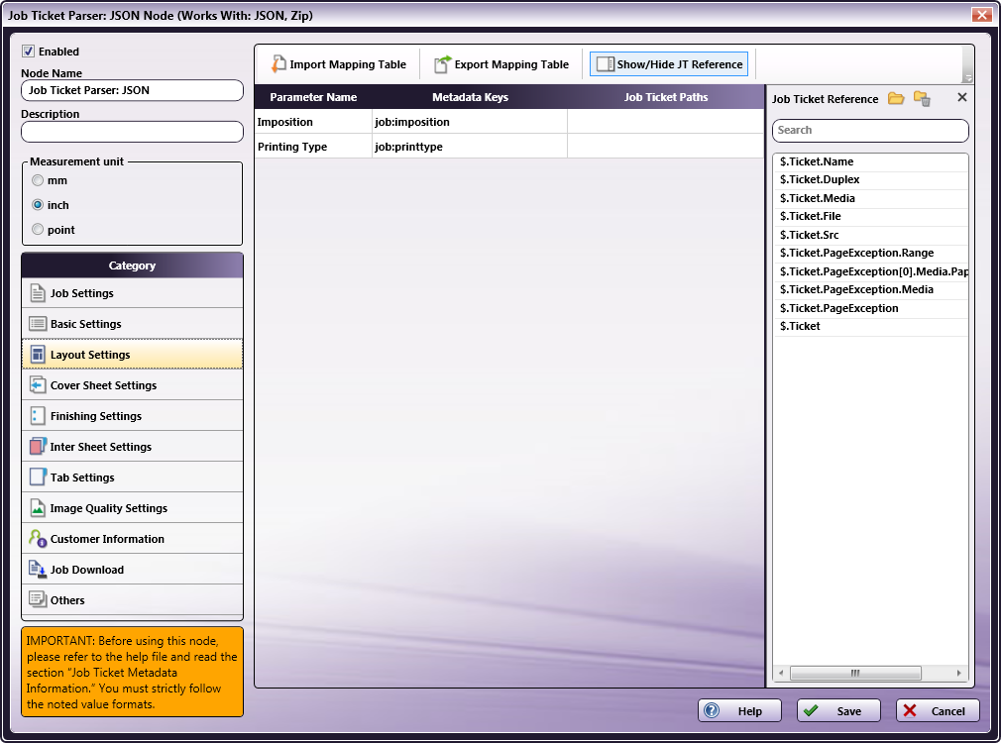Clear the job ticket reference with the folder-trash icon

coord(922,98)
